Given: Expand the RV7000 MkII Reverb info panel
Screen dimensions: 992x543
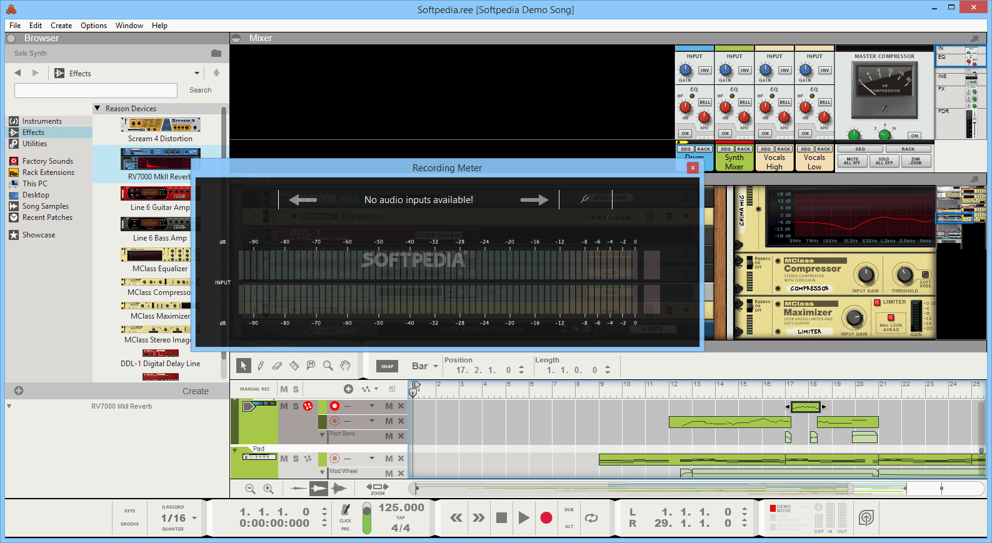Looking at the screenshot, I should 9,406.
